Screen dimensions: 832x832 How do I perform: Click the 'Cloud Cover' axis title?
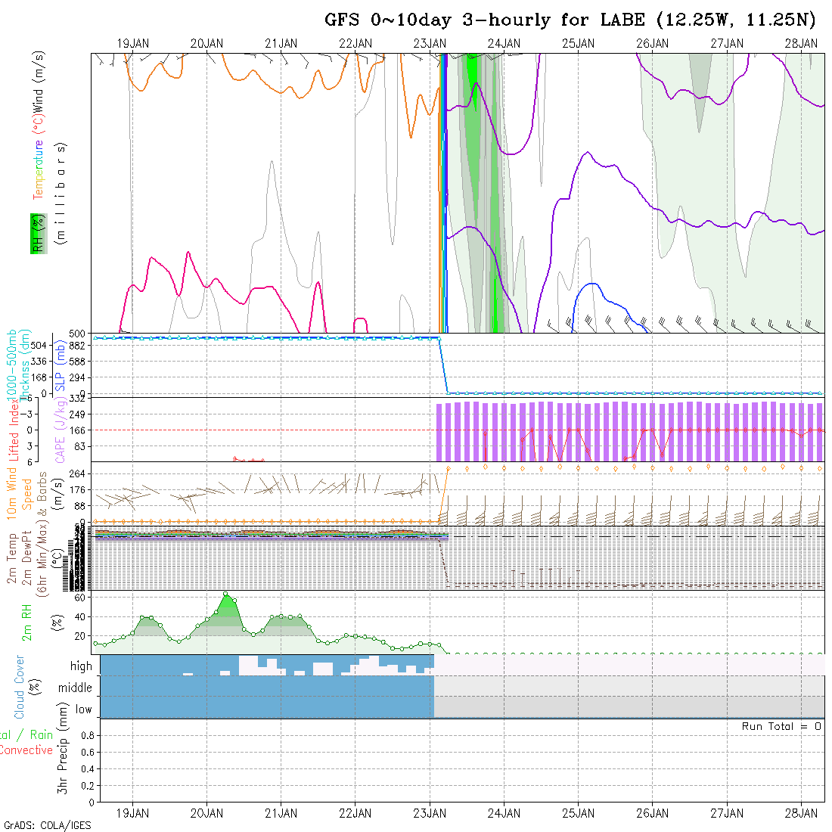point(19,687)
